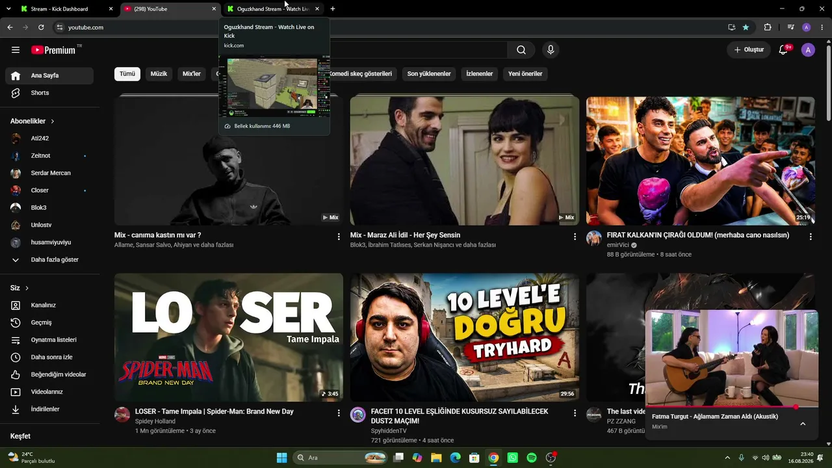Open the Windows Start menu

pyautogui.click(x=282, y=458)
